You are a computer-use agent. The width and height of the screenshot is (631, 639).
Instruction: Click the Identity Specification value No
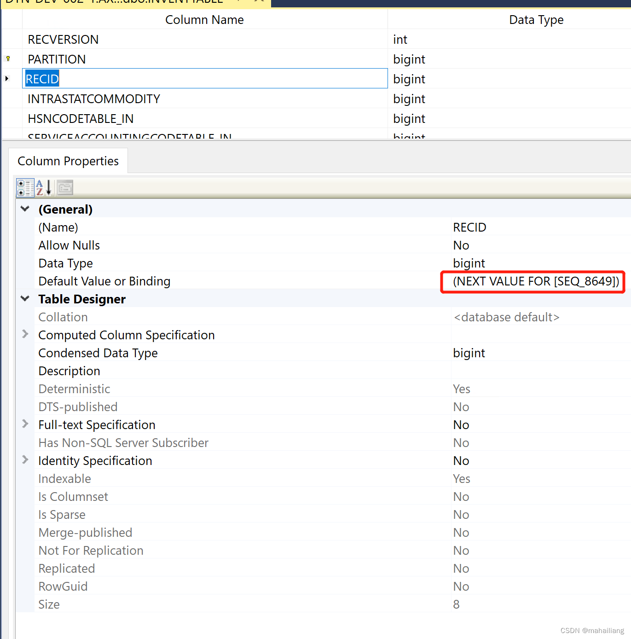[461, 461]
